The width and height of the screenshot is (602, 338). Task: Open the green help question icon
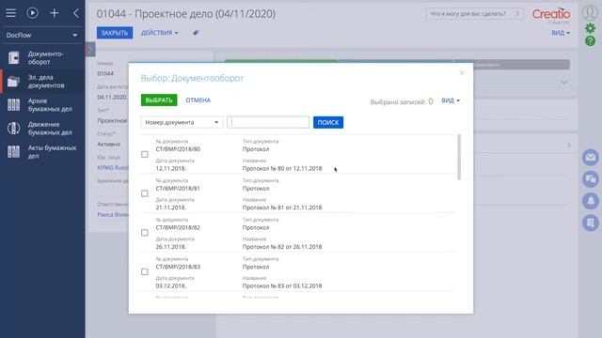590,41
